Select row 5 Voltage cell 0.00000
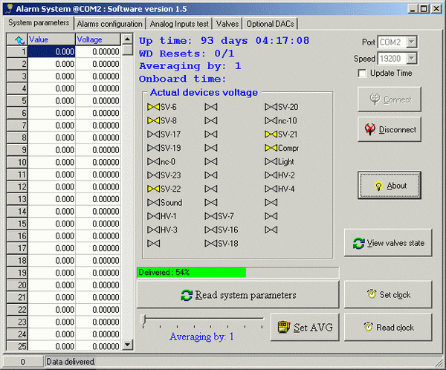The width and height of the screenshot is (446, 370). tap(98, 101)
